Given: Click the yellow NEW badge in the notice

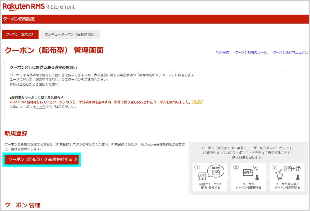Looking at the screenshot, I should click(197, 102).
